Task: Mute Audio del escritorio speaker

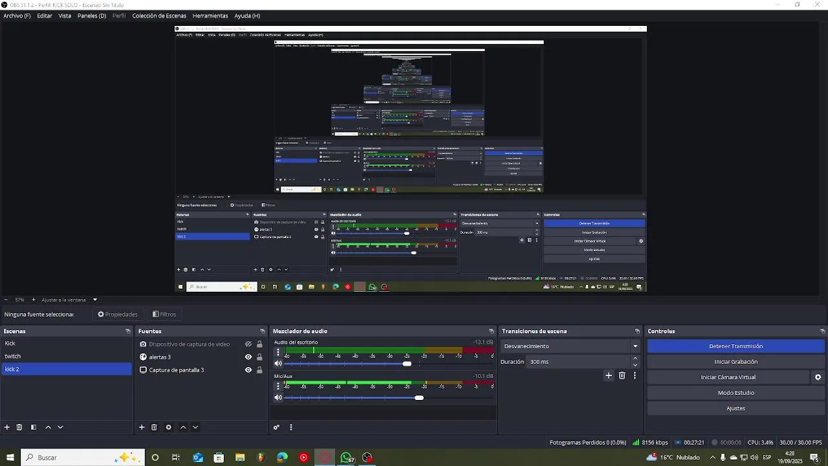Action: pos(278,364)
